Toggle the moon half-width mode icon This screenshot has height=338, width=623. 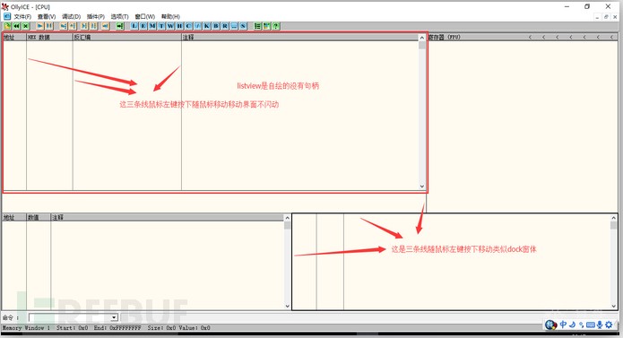coord(572,325)
